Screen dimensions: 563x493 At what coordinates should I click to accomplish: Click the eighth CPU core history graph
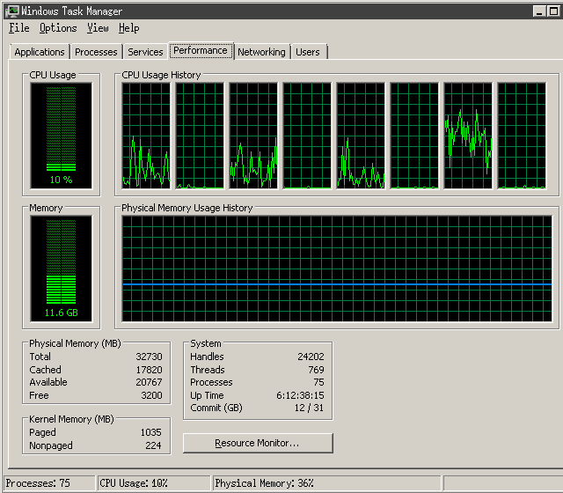[522, 136]
